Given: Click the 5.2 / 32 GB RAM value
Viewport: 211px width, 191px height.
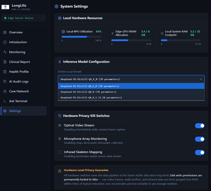Looking at the screenshot, I should click(195, 33).
